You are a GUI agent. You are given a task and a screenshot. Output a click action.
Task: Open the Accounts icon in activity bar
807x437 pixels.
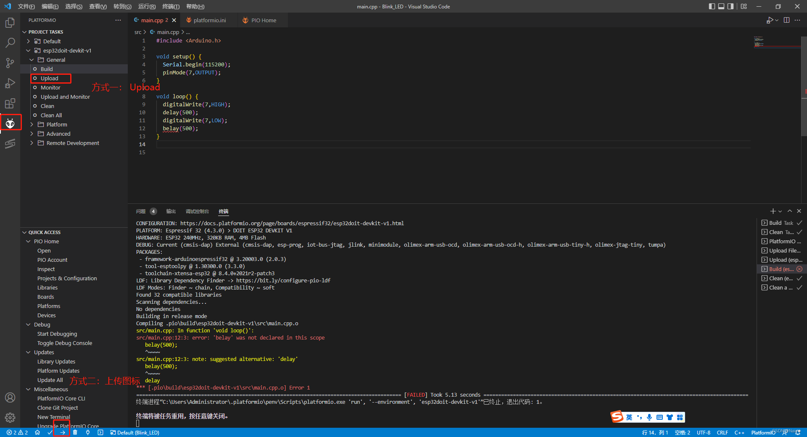pos(10,398)
